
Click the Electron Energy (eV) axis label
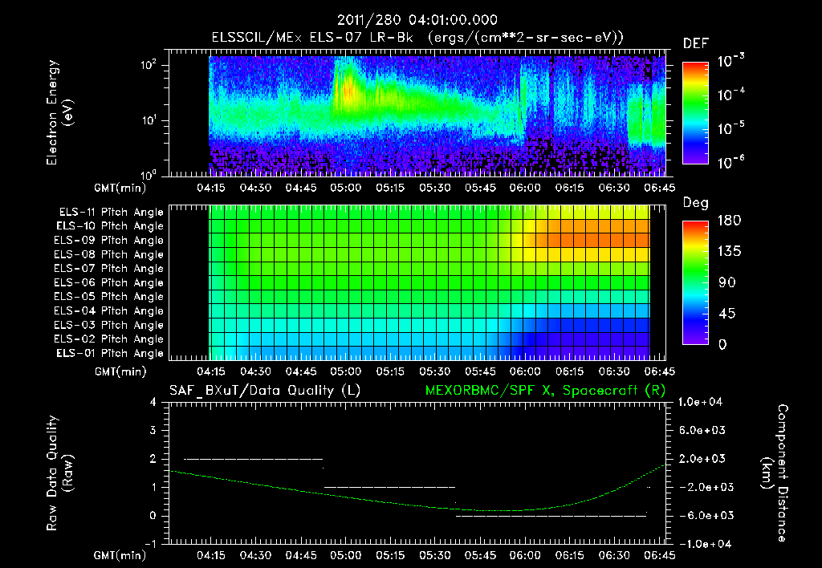pyautogui.click(x=59, y=112)
